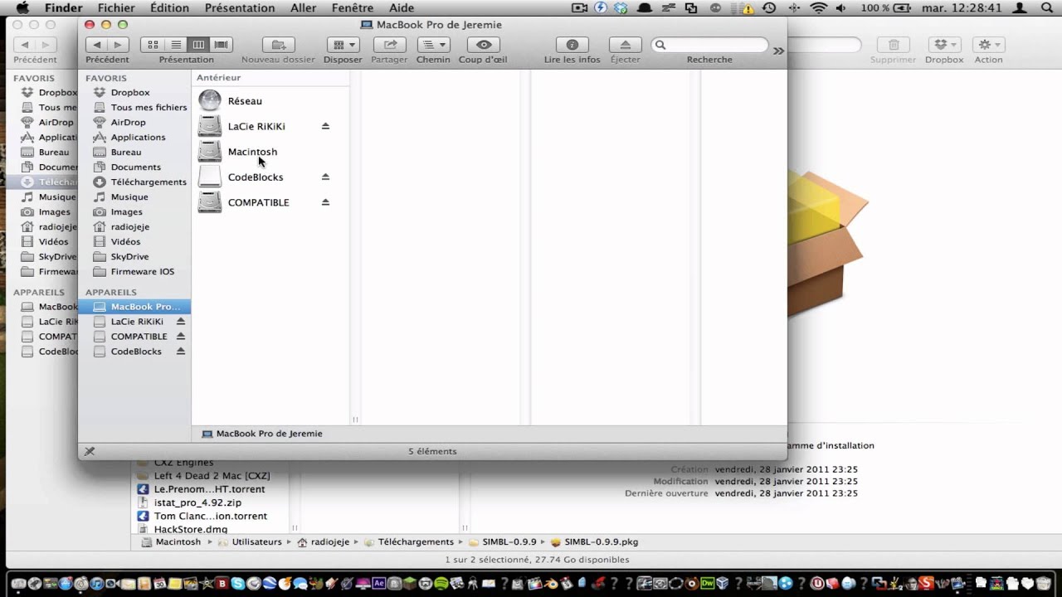This screenshot has width=1062, height=597.
Task: Select MacBook Pro device in sidebar
Action: pyautogui.click(x=134, y=307)
